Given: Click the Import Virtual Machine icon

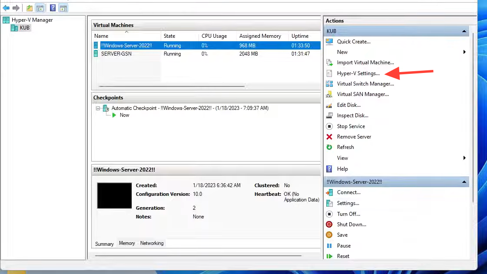Looking at the screenshot, I should (x=329, y=63).
